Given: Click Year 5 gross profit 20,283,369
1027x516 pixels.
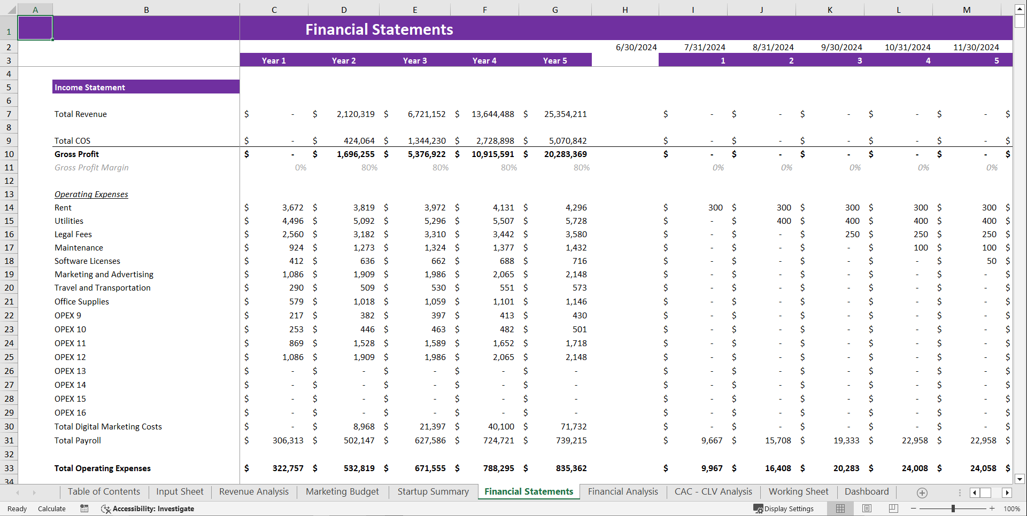Looking at the screenshot, I should click(565, 154).
